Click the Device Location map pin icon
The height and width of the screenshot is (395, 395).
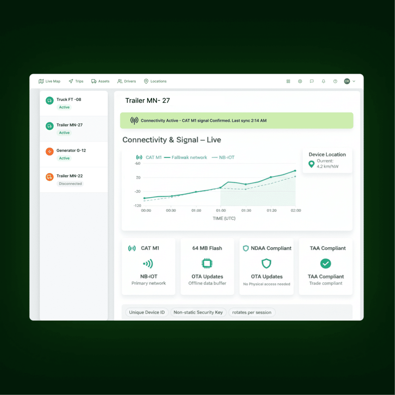pos(311,164)
